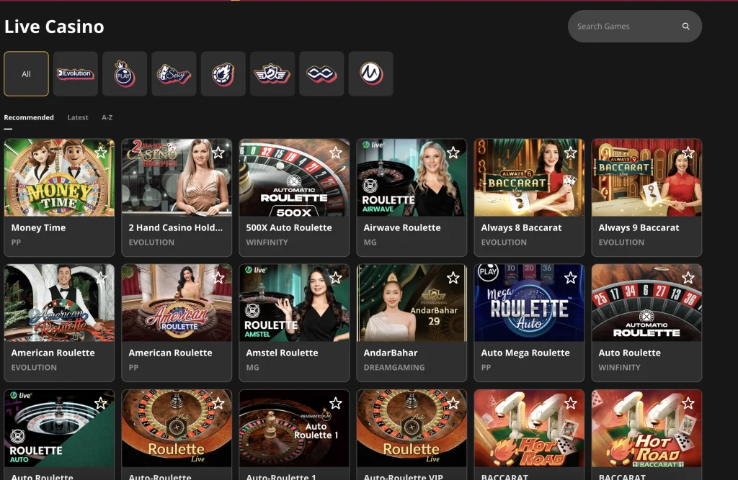This screenshot has width=738, height=480.
Task: Select the flaming poker chip provider icon
Action: [223, 73]
